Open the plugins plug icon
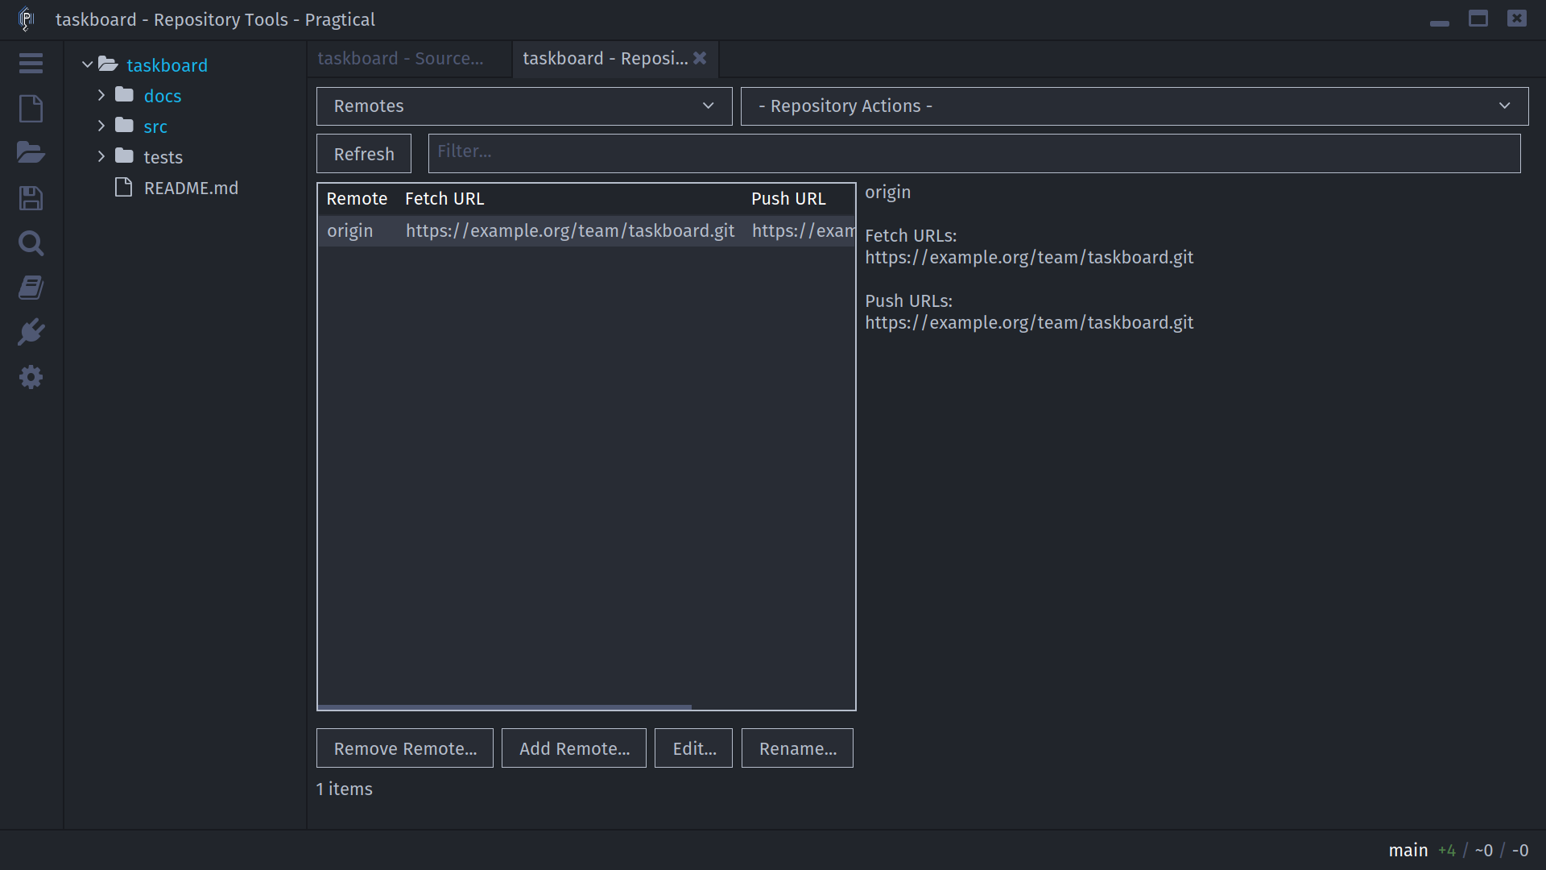Viewport: 1546px width, 870px height. coord(31,332)
